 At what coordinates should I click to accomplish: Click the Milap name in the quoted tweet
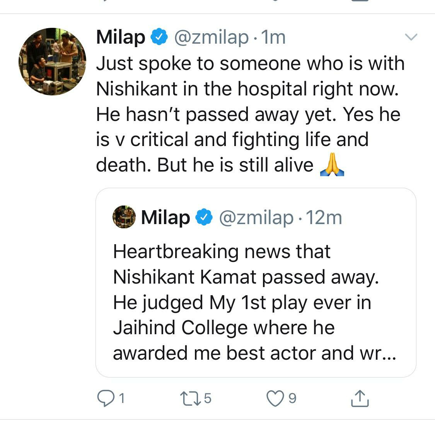[165, 218]
